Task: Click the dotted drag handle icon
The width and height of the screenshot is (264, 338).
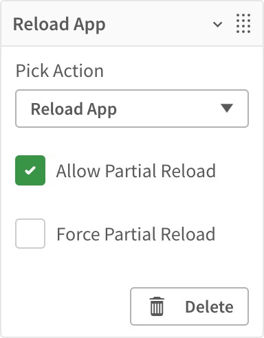Action: tap(243, 23)
